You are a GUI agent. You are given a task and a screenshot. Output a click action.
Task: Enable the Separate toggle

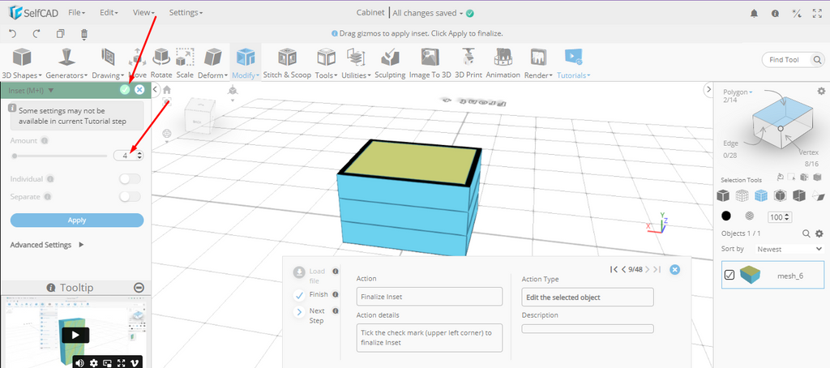click(x=130, y=196)
